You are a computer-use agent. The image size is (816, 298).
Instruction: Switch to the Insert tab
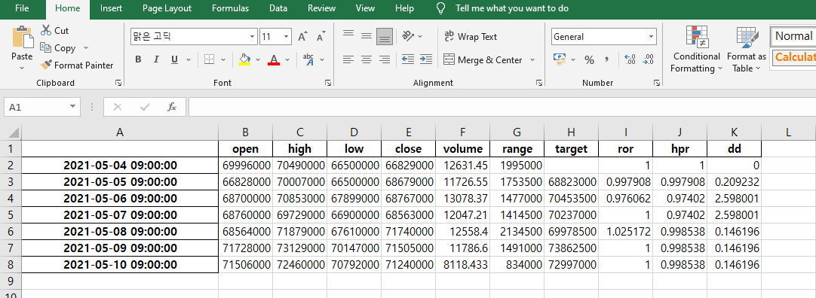(112, 8)
